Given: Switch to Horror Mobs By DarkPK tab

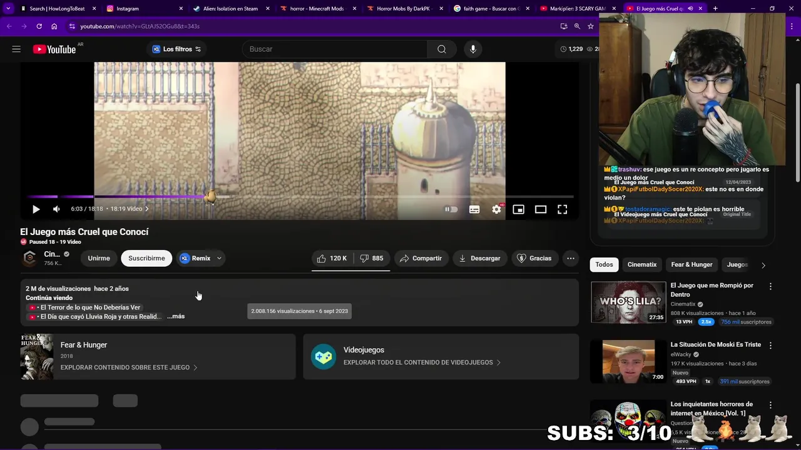Looking at the screenshot, I should pos(403,9).
